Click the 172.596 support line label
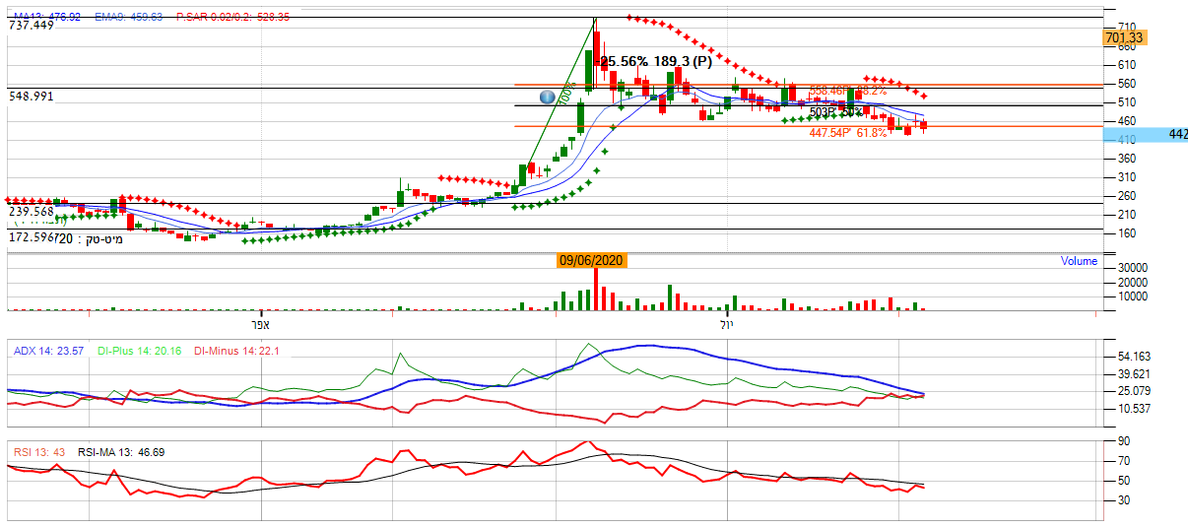This screenshot has width=1188, height=527. coord(30,237)
